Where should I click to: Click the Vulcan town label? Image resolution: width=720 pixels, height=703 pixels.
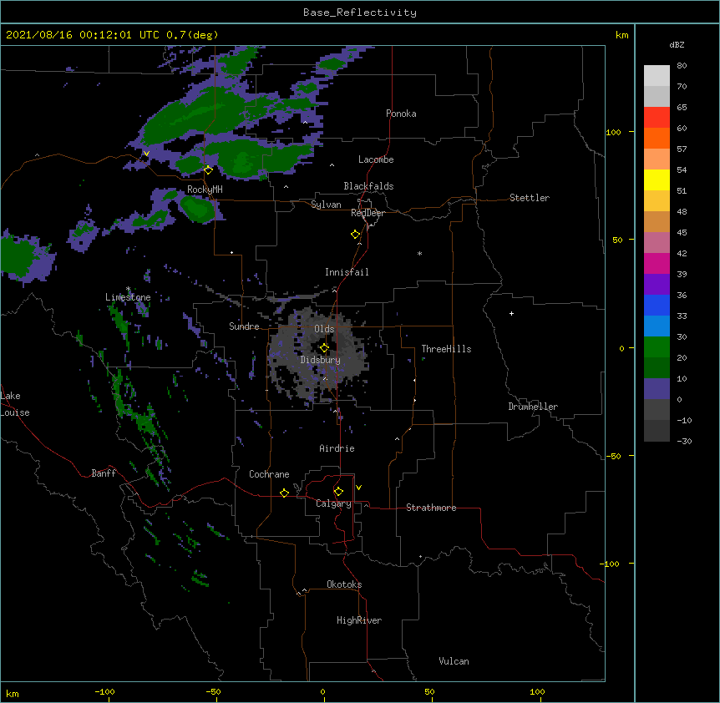(x=454, y=661)
